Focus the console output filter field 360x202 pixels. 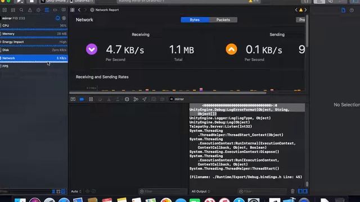pyautogui.click(x=262, y=191)
